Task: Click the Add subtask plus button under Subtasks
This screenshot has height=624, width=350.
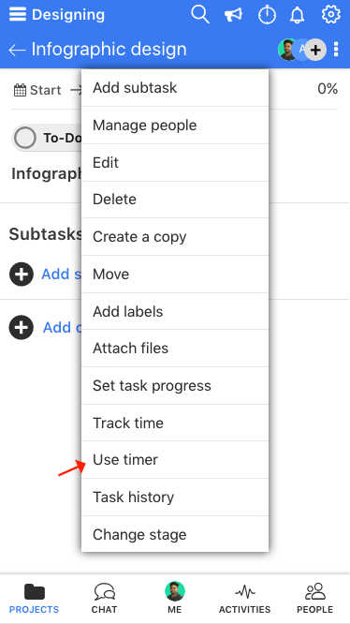Action: [x=22, y=275]
